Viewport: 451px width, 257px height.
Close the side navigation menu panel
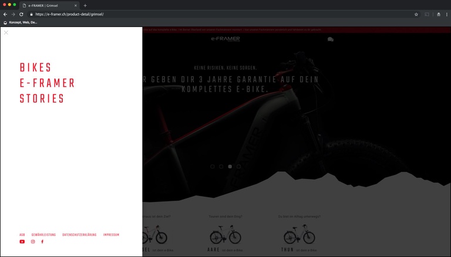(6, 33)
